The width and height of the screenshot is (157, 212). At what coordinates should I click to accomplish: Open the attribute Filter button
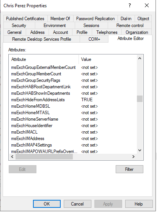click(x=129, y=169)
